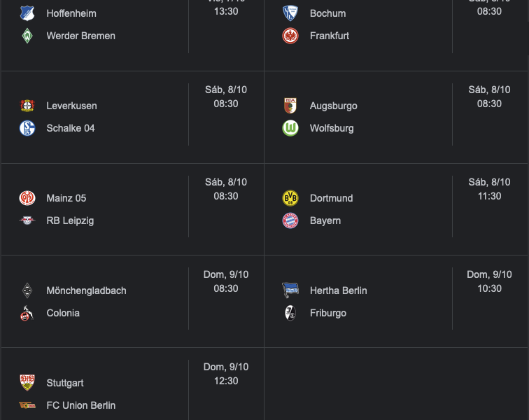Click the FC Union Berlin logo
Image resolution: width=529 pixels, height=420 pixels.
click(27, 405)
